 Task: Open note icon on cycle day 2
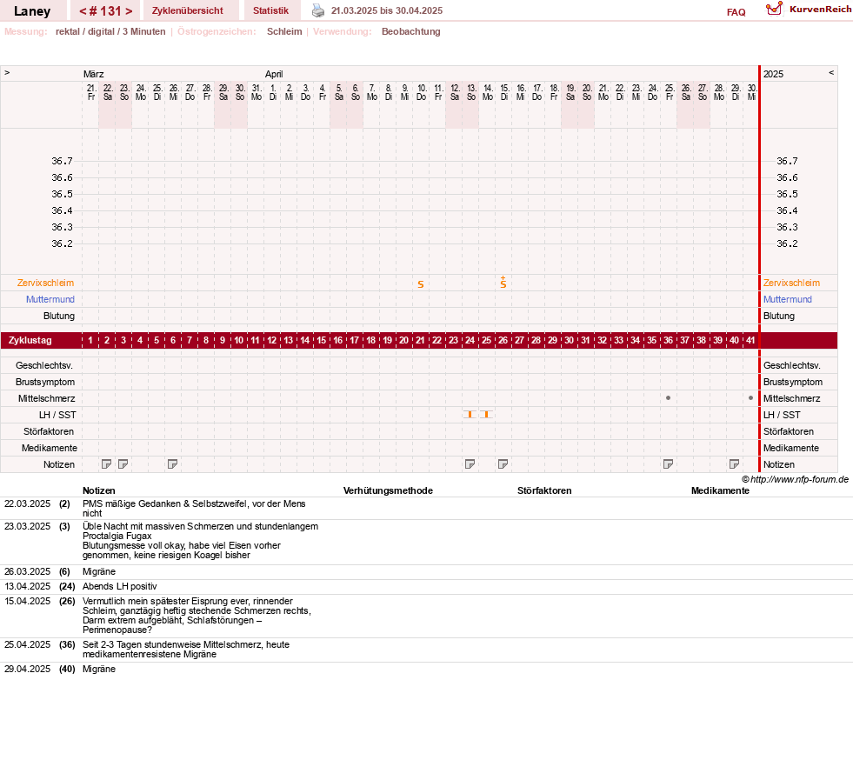tap(107, 464)
